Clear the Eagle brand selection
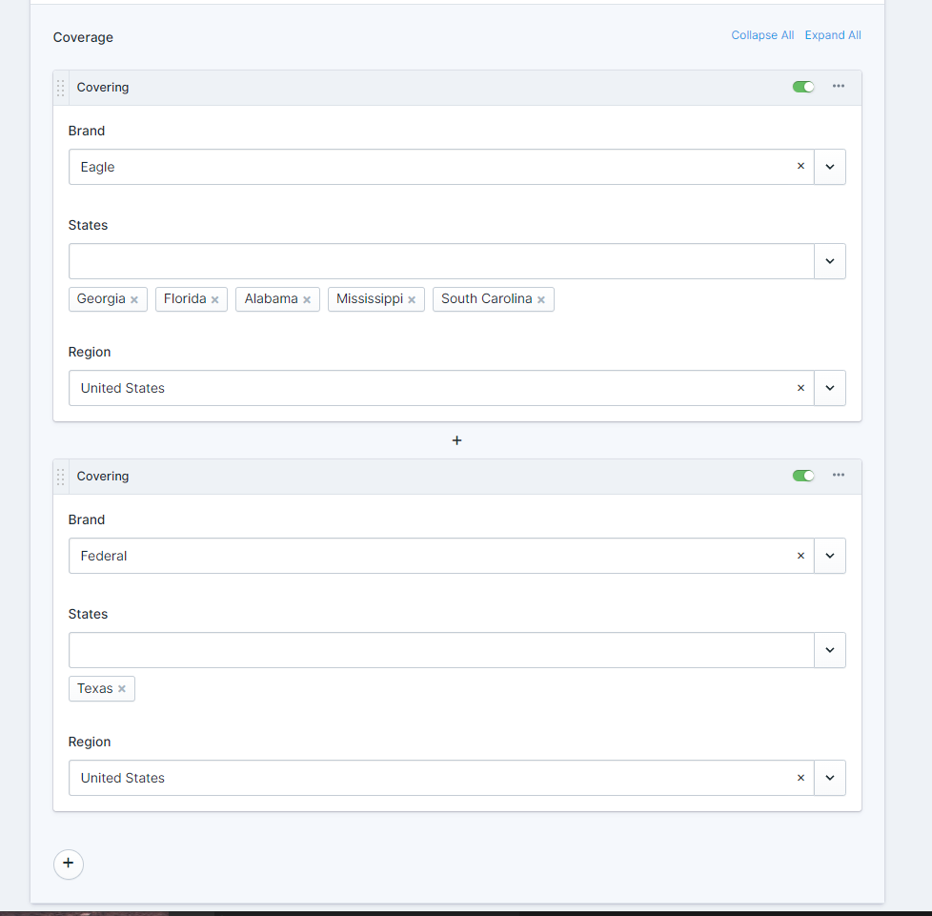 800,167
